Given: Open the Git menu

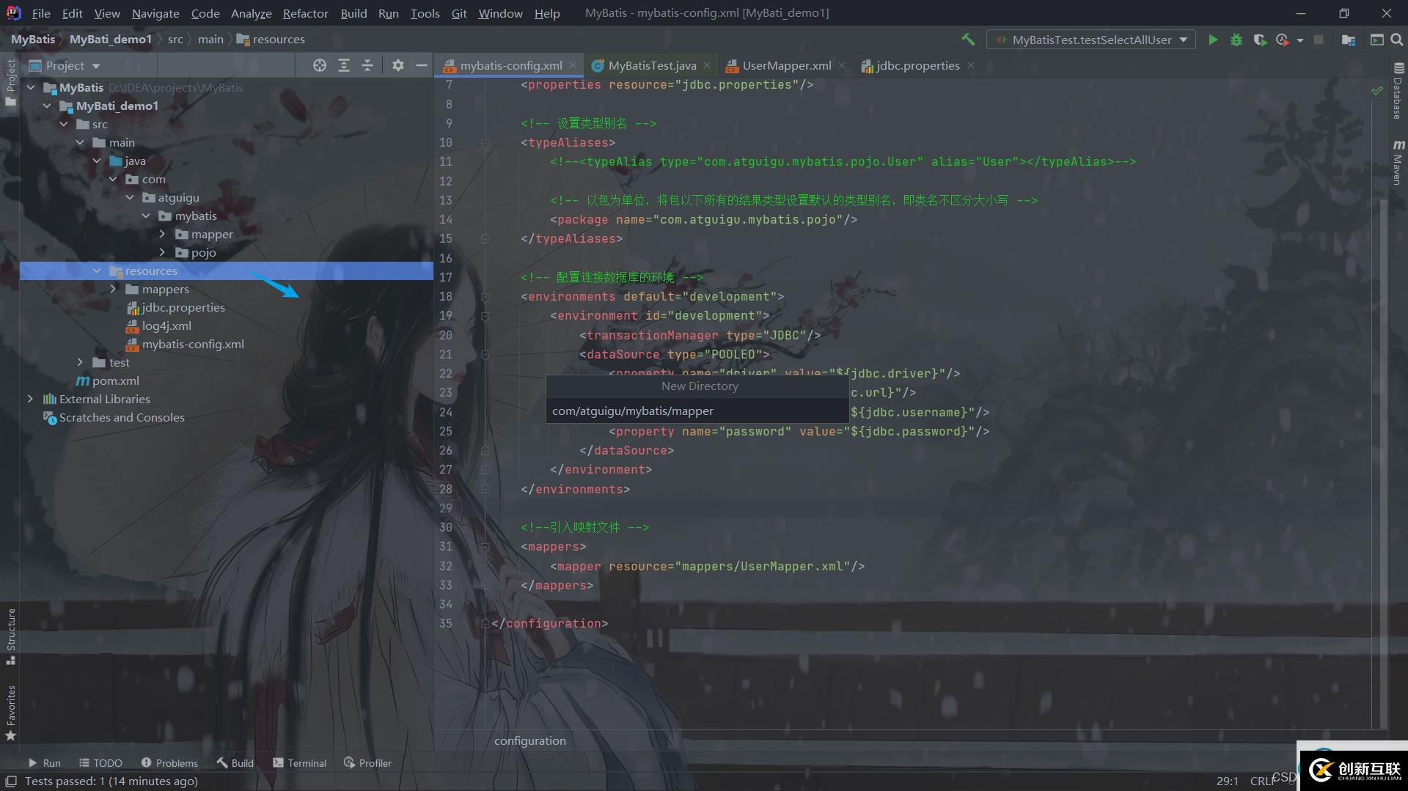Looking at the screenshot, I should coord(459,13).
